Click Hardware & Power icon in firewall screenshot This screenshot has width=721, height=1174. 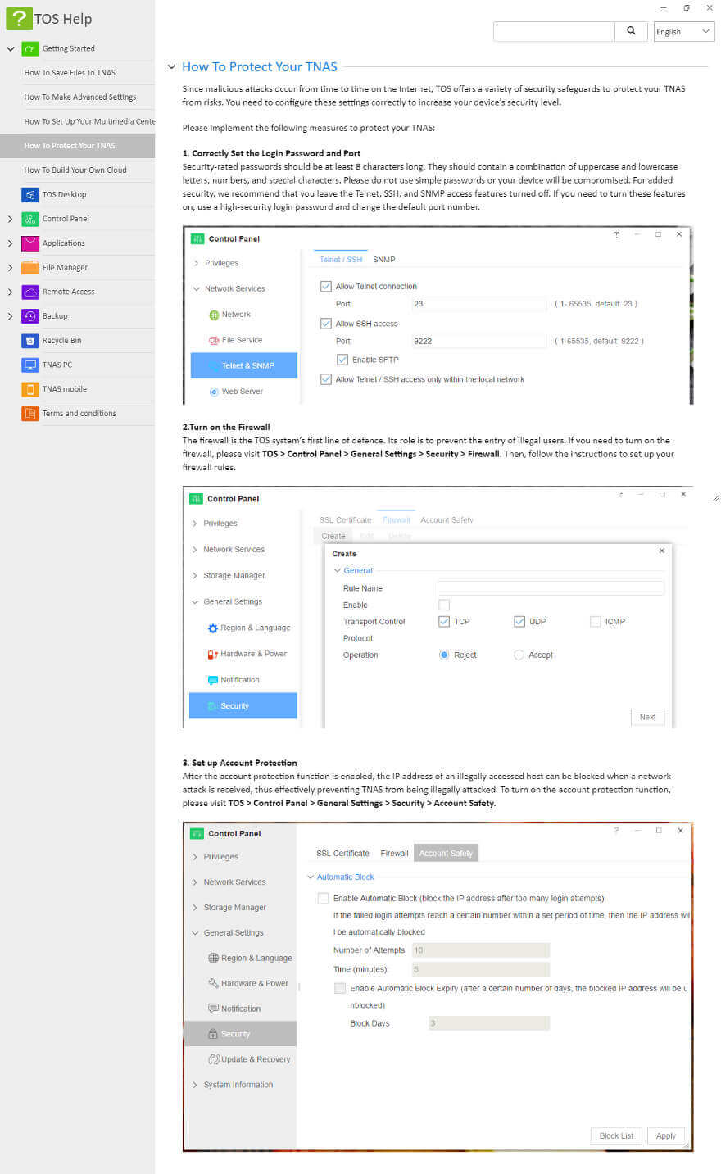click(212, 654)
